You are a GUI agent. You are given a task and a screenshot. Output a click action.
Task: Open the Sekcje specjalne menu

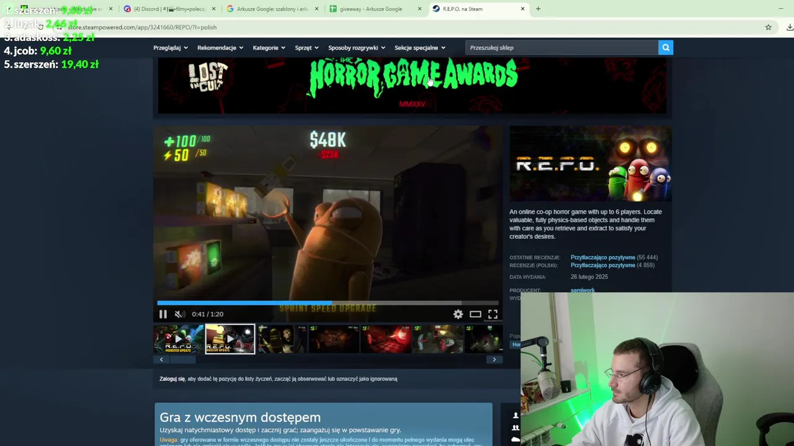point(420,48)
